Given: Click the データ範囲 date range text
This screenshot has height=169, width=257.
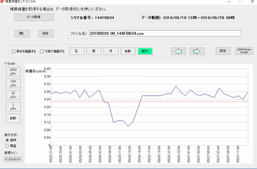Looking at the screenshot, I should pyautogui.click(x=188, y=18).
